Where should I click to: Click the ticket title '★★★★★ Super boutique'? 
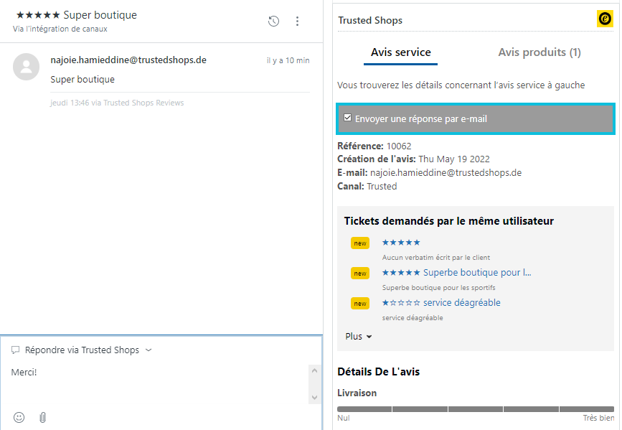(77, 15)
